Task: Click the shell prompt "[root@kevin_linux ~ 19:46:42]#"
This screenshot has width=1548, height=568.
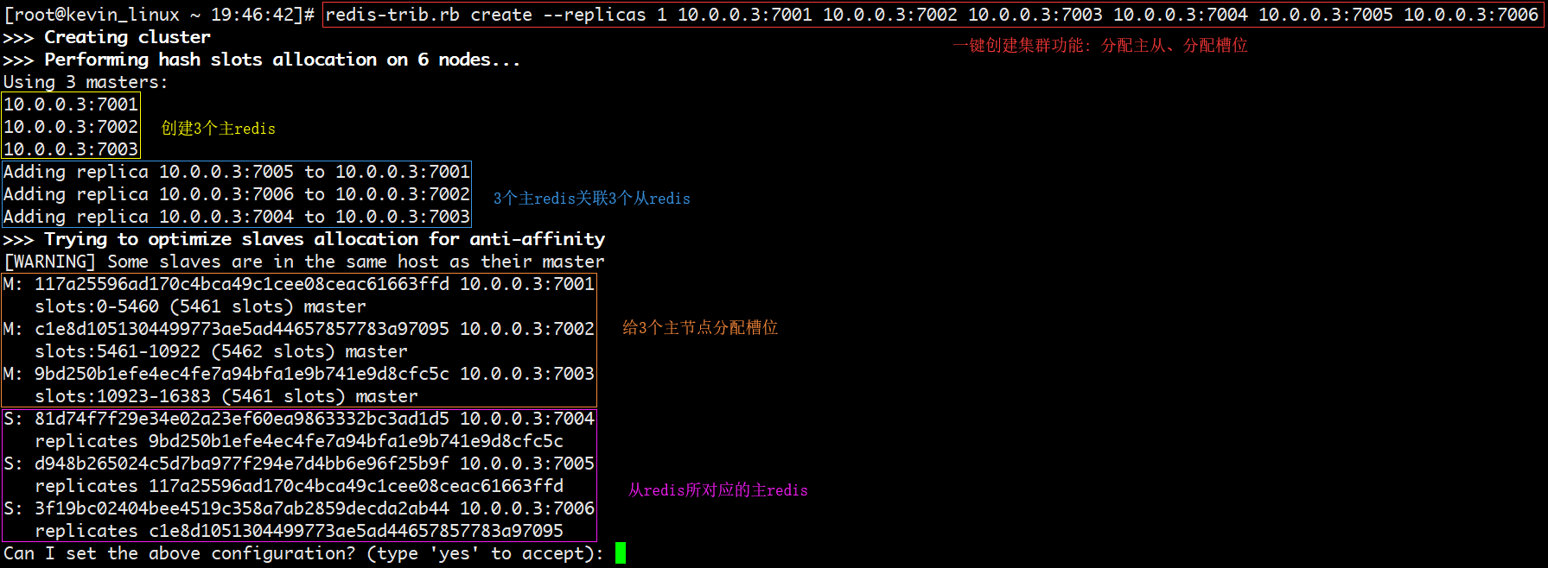Action: coord(159,15)
